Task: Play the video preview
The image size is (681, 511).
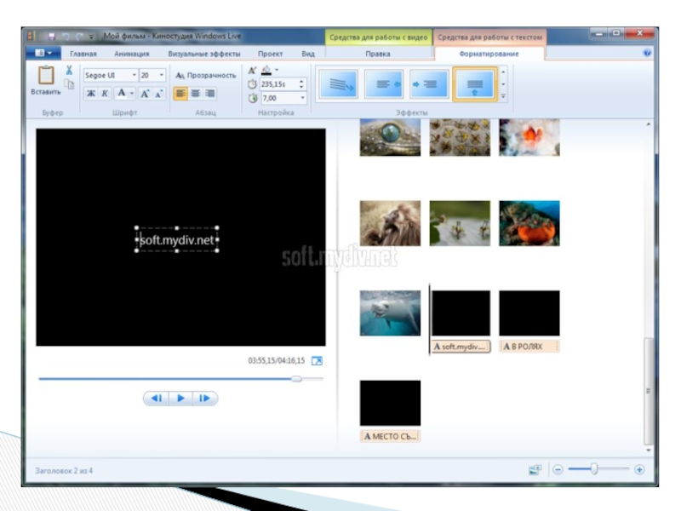Action: pyautogui.click(x=180, y=398)
